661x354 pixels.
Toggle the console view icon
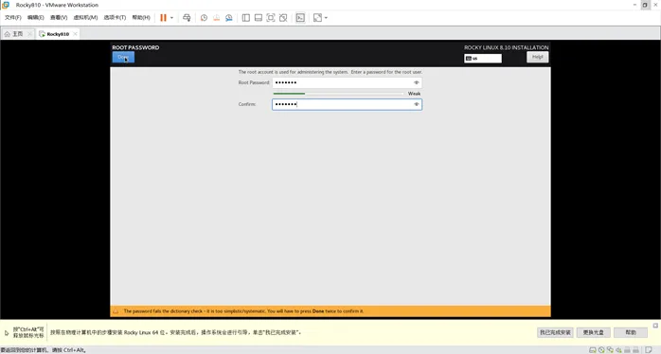tap(300, 18)
